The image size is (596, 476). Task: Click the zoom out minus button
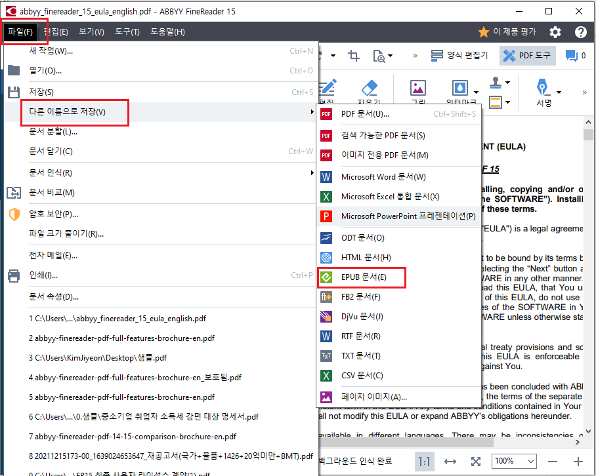click(553, 462)
